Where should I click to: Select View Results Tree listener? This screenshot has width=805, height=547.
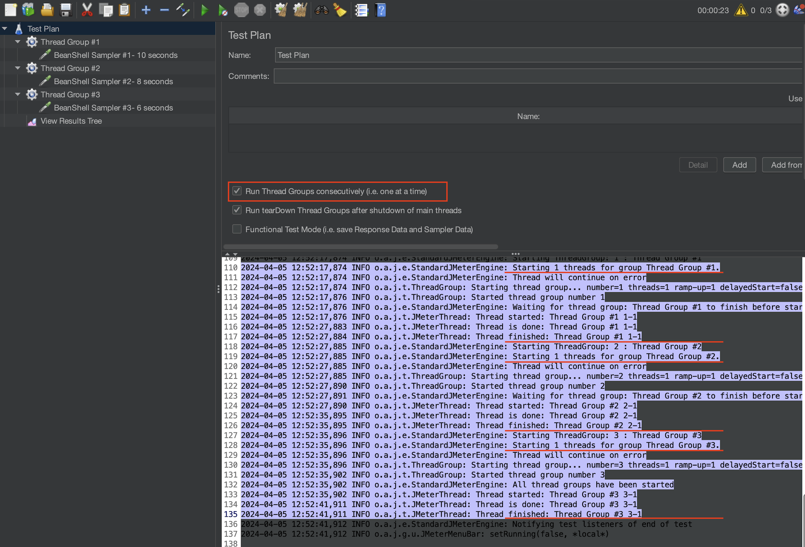point(71,121)
